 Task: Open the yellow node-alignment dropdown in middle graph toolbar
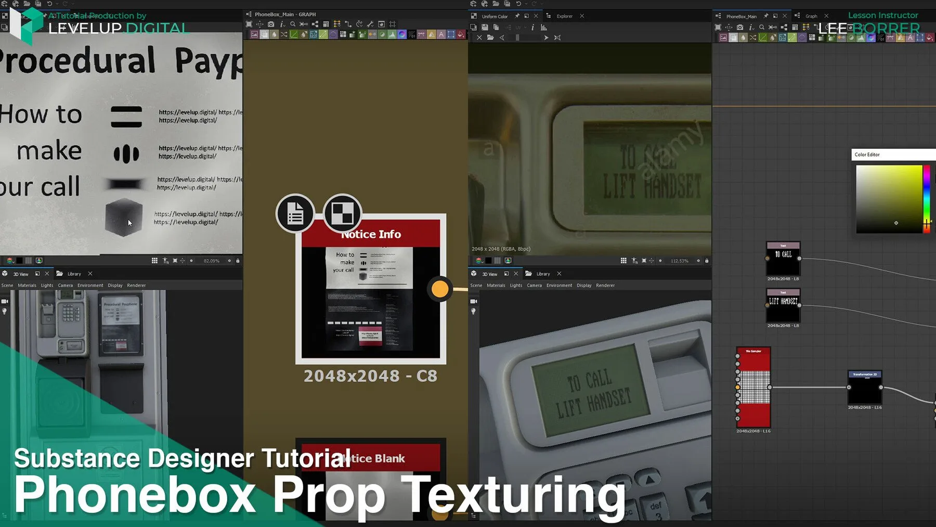pyautogui.click(x=337, y=24)
